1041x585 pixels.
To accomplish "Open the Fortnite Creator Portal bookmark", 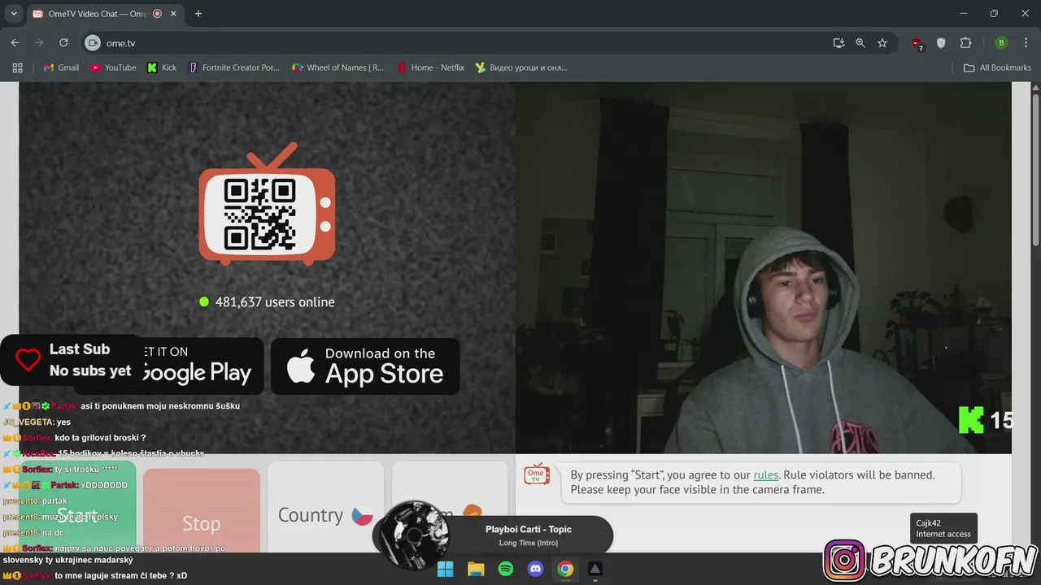I will click(x=234, y=67).
